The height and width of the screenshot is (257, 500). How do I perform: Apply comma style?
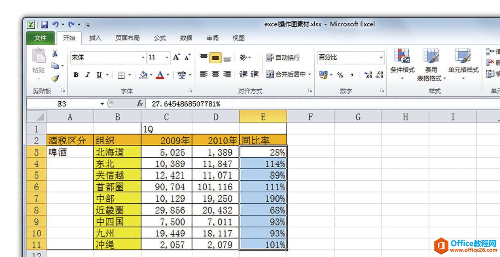(352, 75)
